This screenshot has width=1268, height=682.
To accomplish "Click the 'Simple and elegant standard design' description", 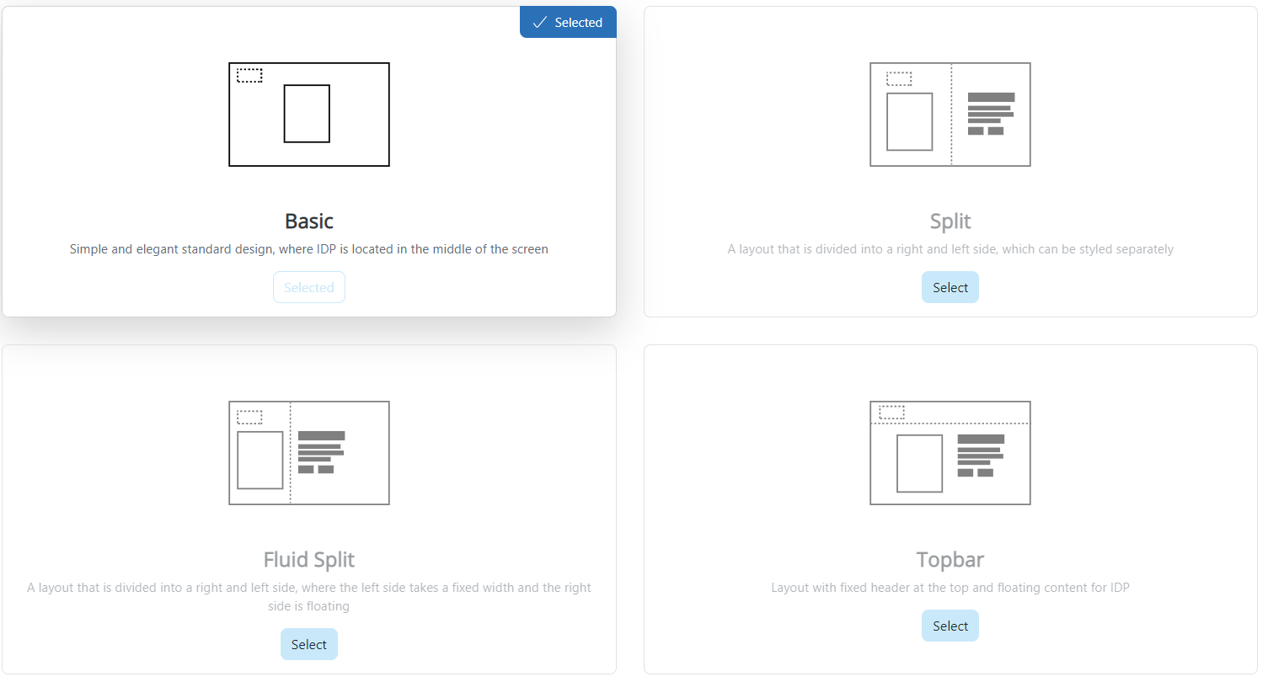I will point(309,249).
